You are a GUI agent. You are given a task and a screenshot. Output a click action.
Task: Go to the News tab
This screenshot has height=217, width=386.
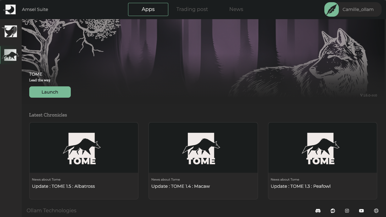coord(236,9)
